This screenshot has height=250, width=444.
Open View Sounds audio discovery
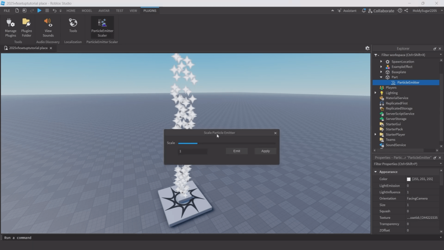coord(48,27)
